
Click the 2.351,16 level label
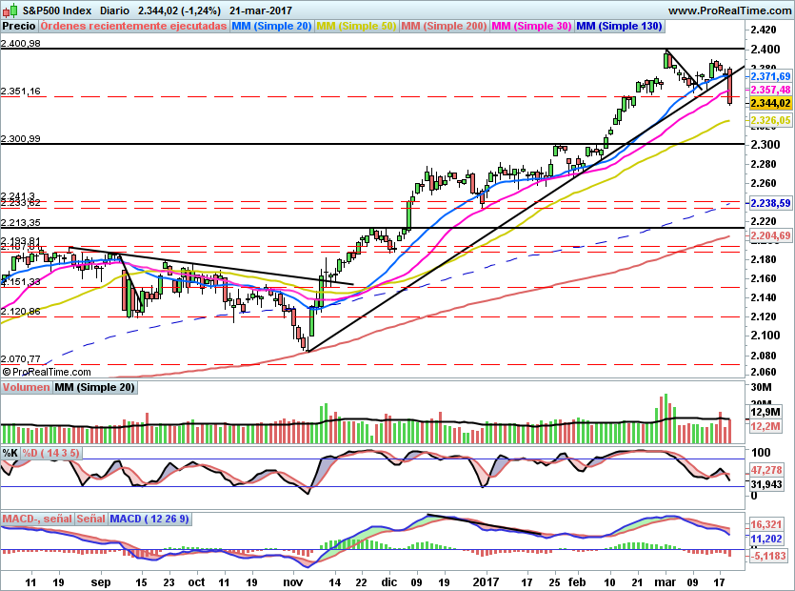21,92
